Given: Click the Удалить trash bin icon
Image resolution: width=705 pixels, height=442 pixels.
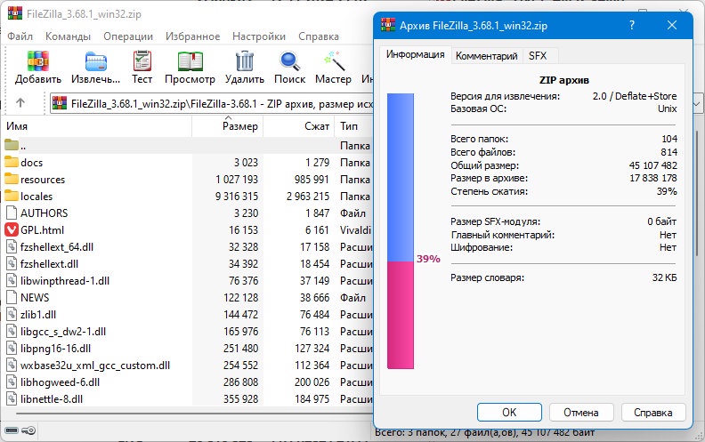Looking at the screenshot, I should pos(245,61).
